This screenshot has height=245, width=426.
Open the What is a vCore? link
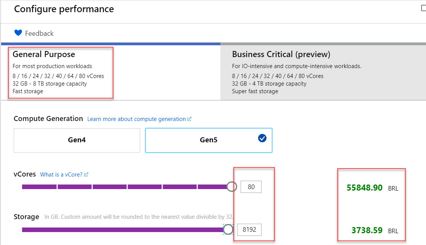61,175
